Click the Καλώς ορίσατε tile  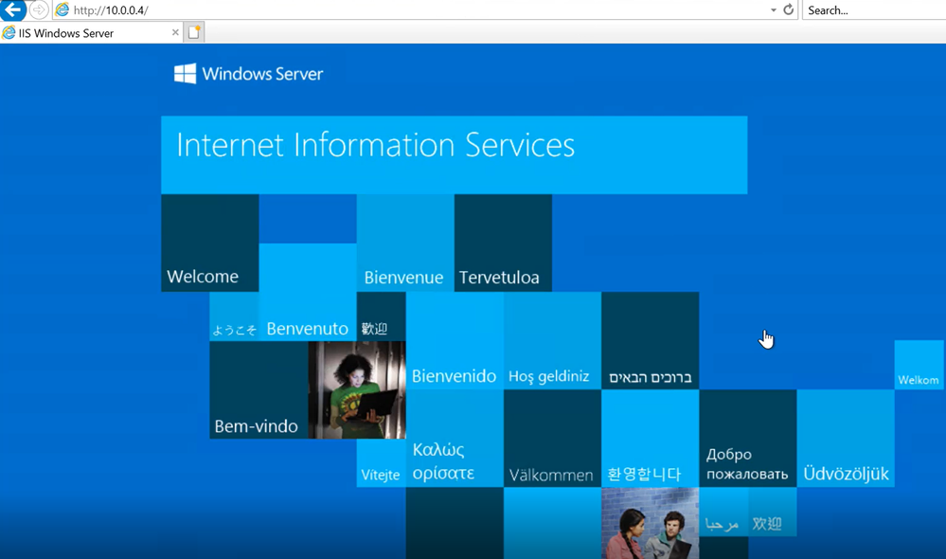[x=455, y=439]
